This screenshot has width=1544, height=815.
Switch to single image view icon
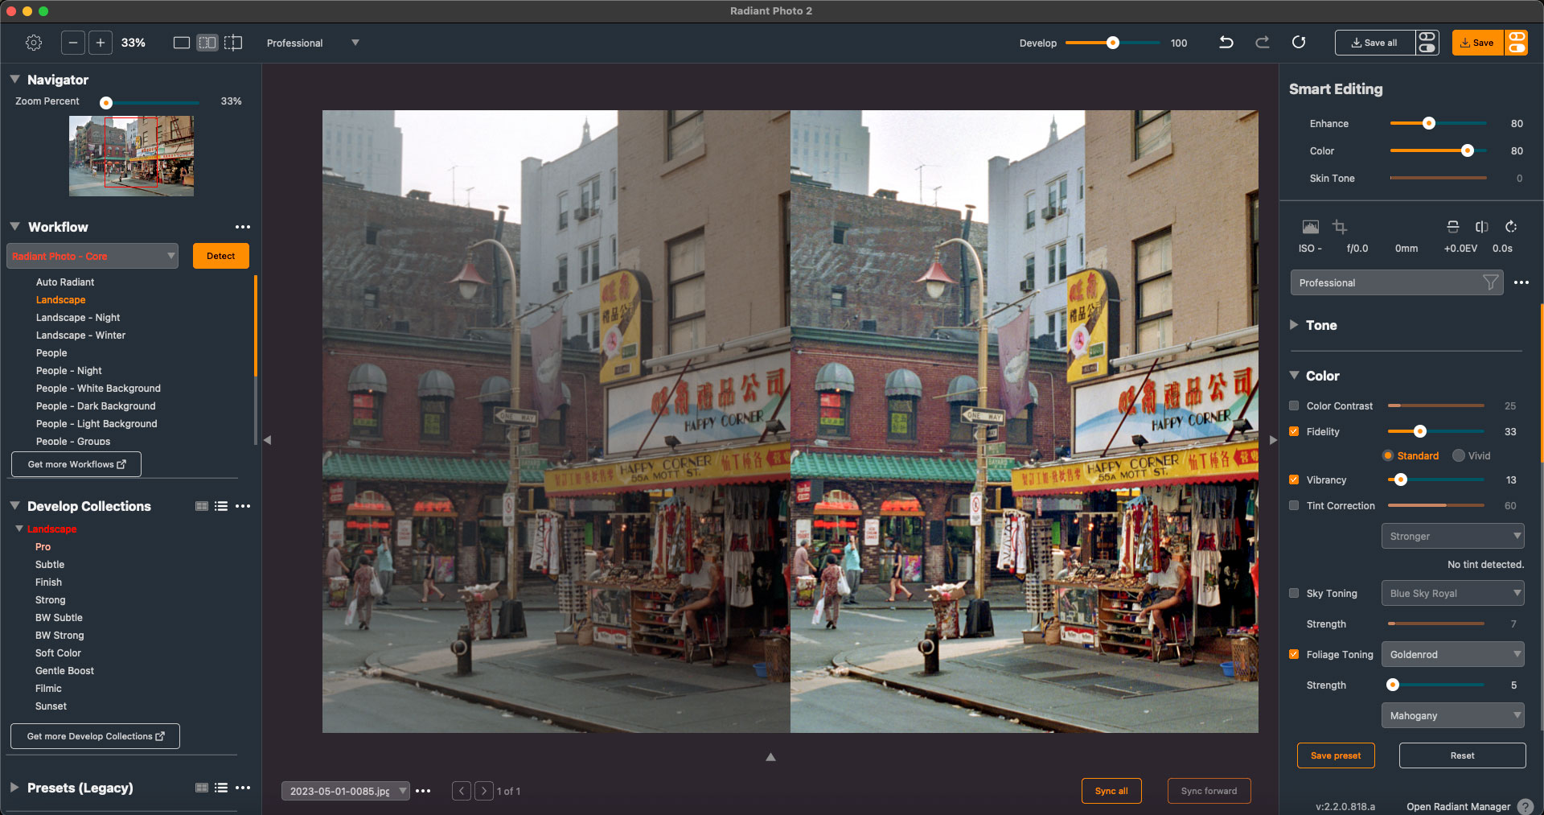(x=182, y=43)
